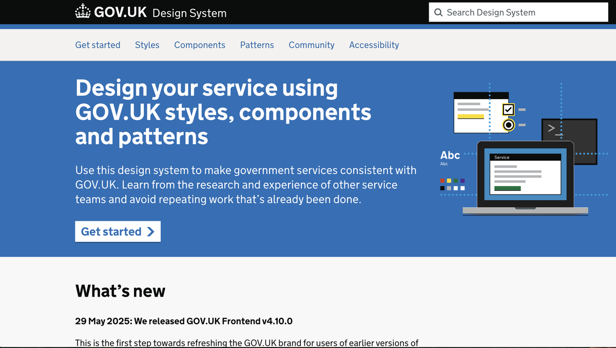
Task: Open the Accessibility navigation link
Action: 374,45
